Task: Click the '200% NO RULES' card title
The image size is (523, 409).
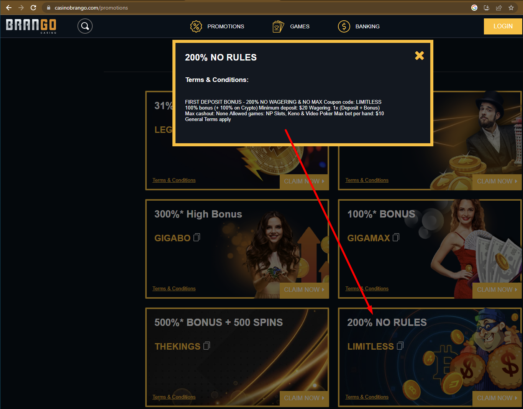Action: tap(387, 322)
